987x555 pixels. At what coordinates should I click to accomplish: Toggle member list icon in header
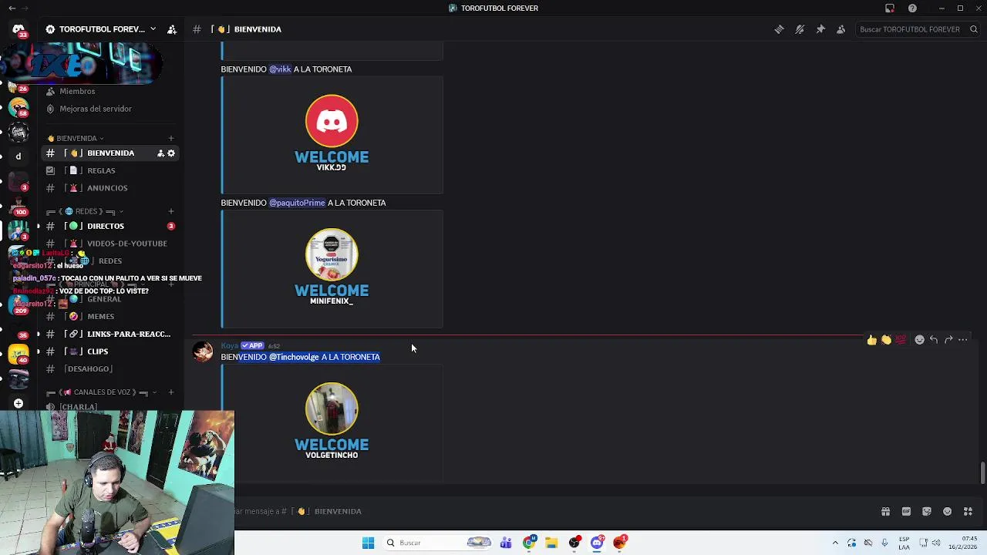[x=841, y=29]
